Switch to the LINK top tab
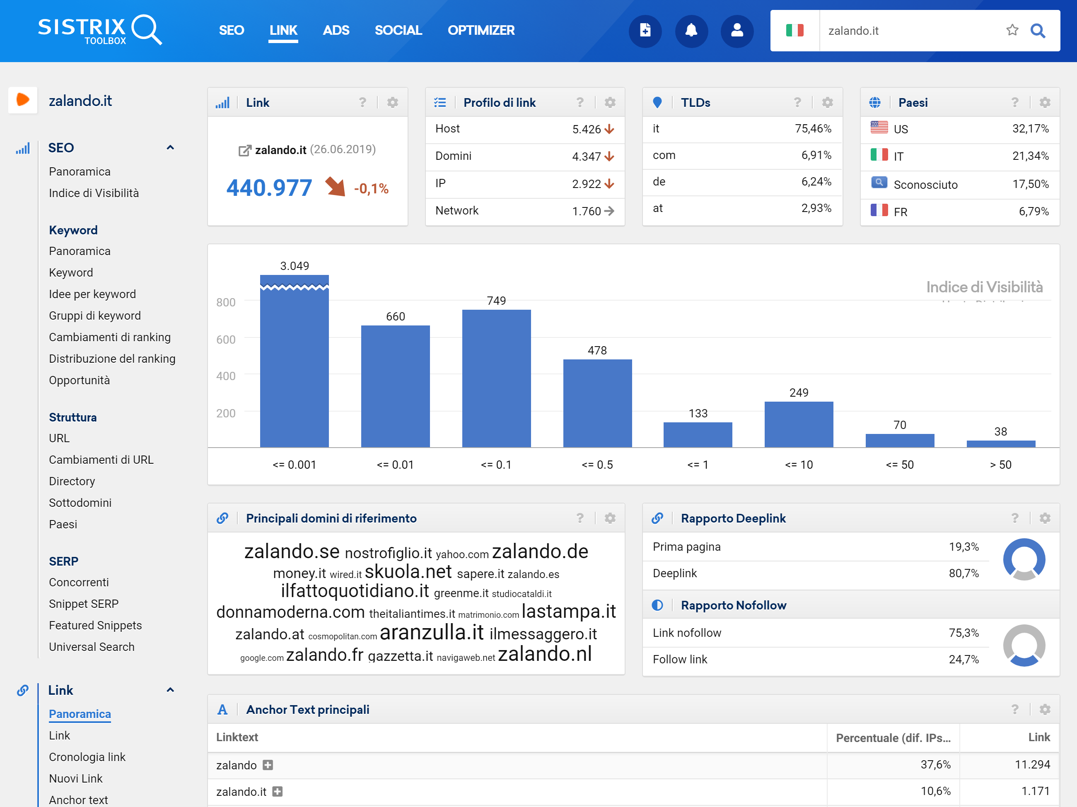Image resolution: width=1077 pixels, height=807 pixels. [x=283, y=30]
